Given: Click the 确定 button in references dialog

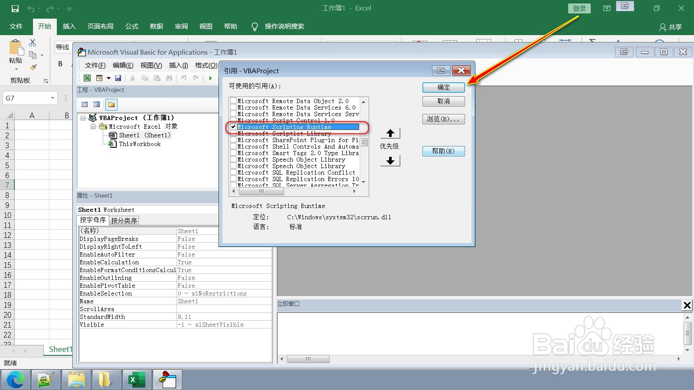Looking at the screenshot, I should [x=444, y=87].
